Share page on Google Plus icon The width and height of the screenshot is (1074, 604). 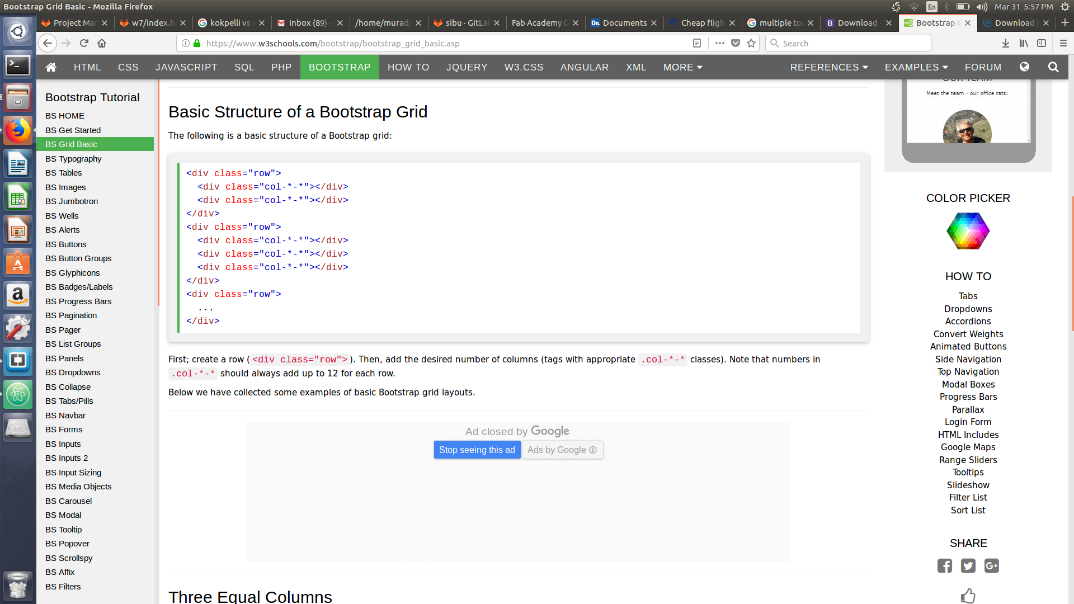pyautogui.click(x=992, y=566)
